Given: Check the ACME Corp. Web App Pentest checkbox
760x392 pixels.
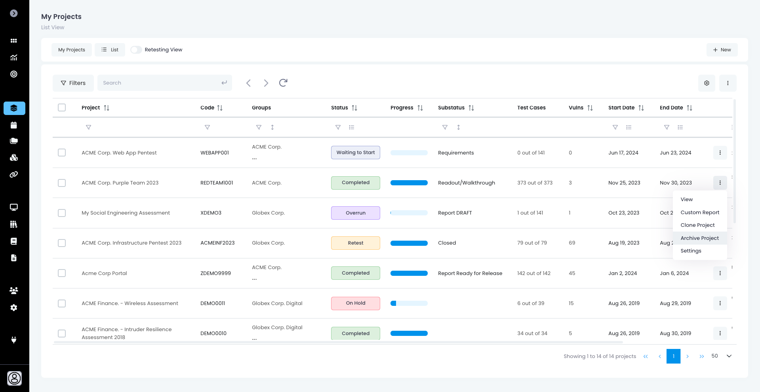Looking at the screenshot, I should pyautogui.click(x=62, y=153).
